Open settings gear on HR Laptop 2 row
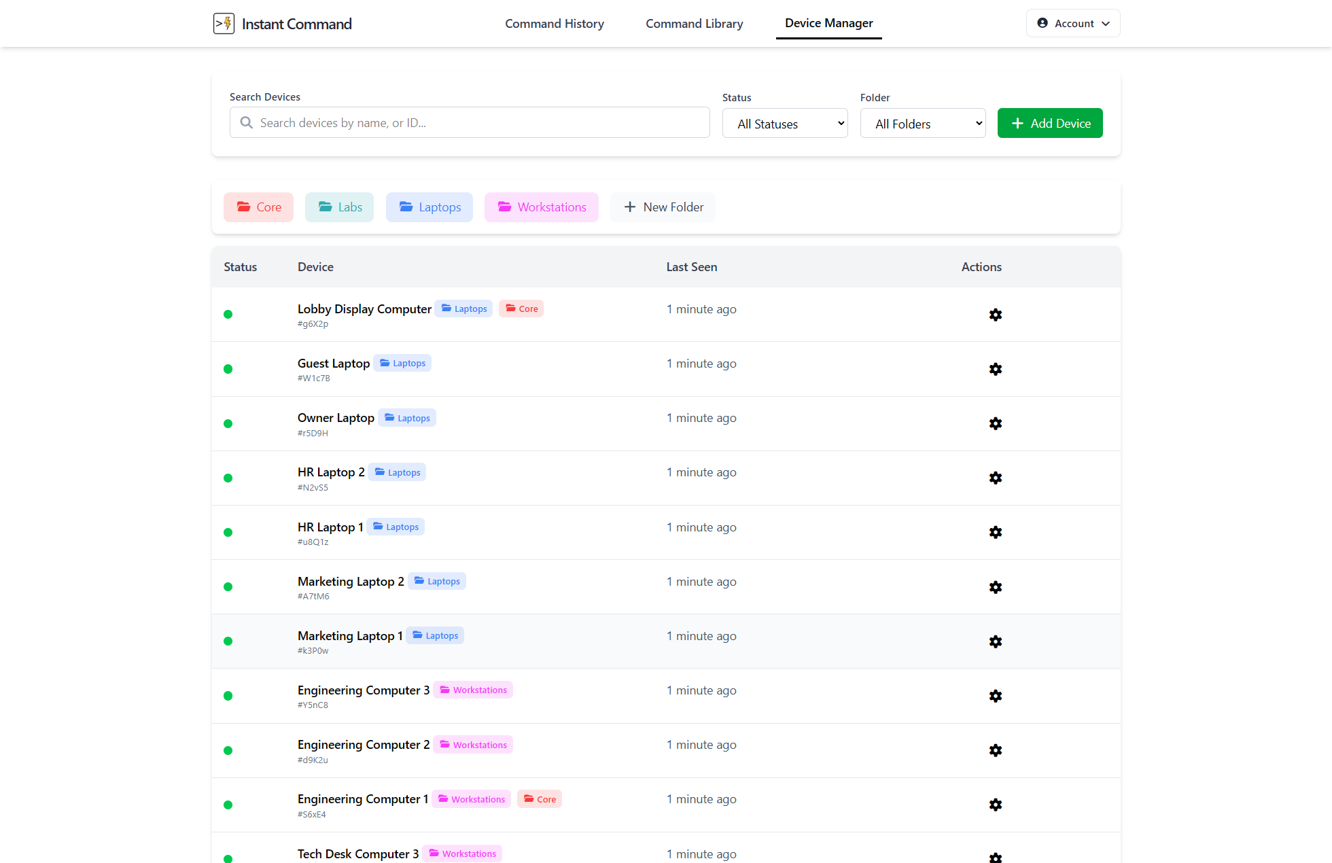Viewport: 1332px width, 863px height. click(995, 478)
